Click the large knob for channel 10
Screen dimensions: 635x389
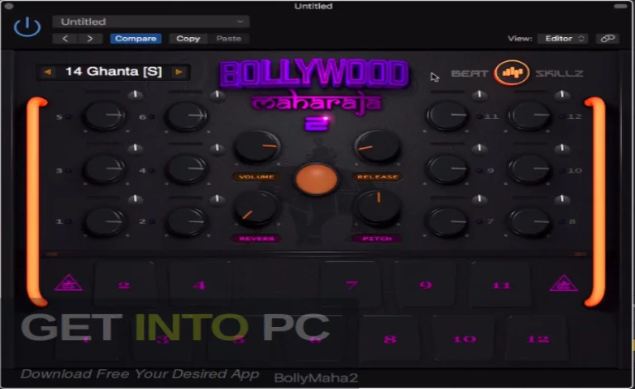[530, 168]
